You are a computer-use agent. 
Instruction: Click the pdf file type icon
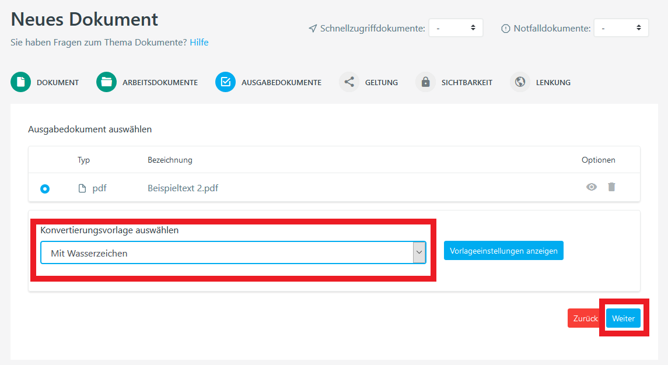pos(82,188)
